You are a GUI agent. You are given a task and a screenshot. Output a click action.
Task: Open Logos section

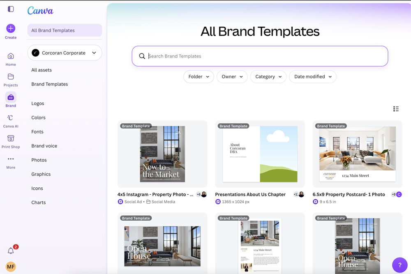[x=38, y=104]
